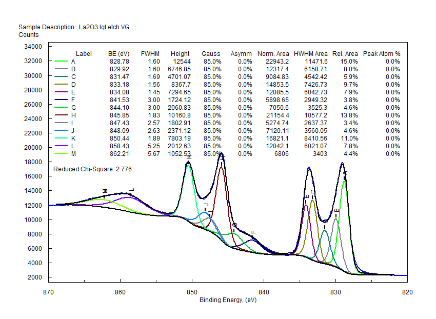The width and height of the screenshot is (436, 319).
Task: Select the dark red legend swatch for H
Action: (62, 115)
